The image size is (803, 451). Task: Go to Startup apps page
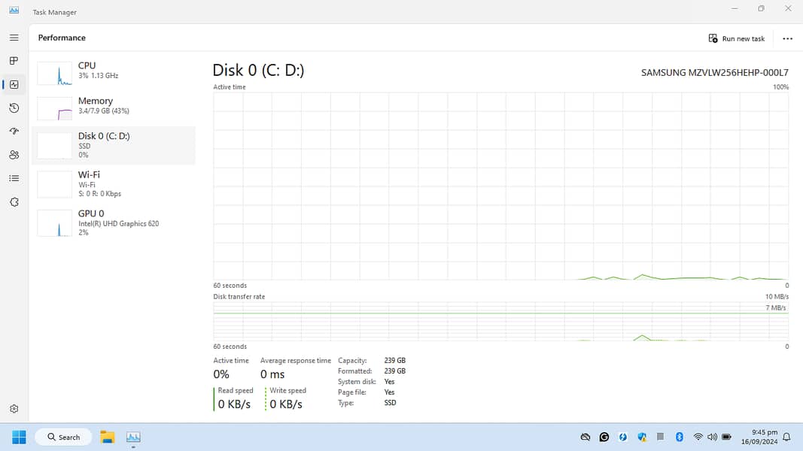14,132
